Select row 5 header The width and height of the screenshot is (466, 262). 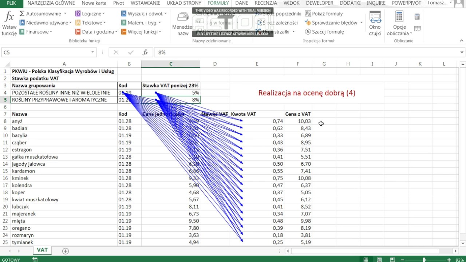click(x=5, y=100)
